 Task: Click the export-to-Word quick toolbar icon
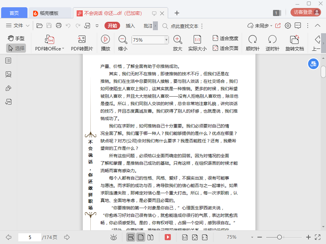(x=87, y=26)
